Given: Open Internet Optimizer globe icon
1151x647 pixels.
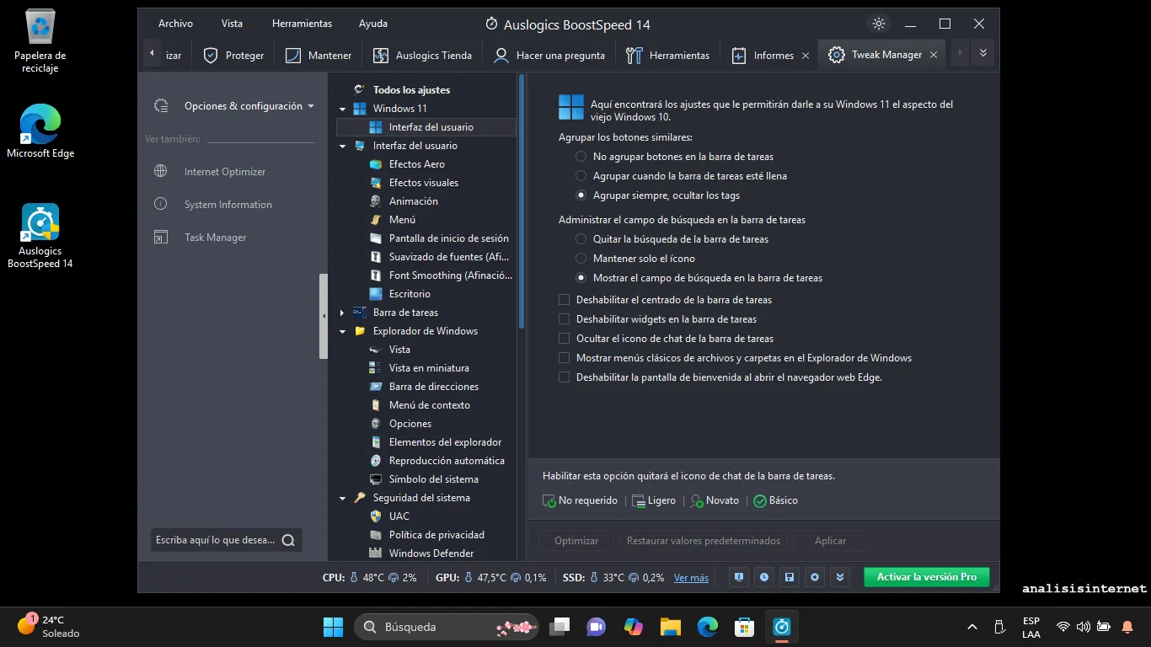Looking at the screenshot, I should coord(161,171).
